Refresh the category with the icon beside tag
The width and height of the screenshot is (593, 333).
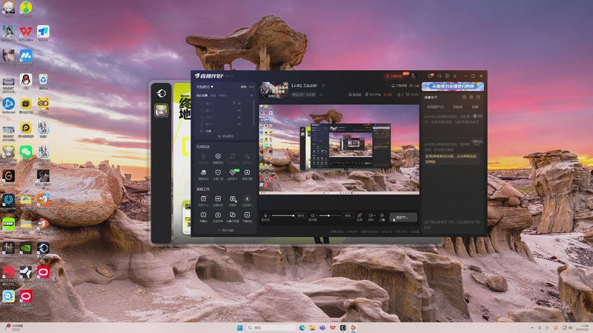(321, 95)
